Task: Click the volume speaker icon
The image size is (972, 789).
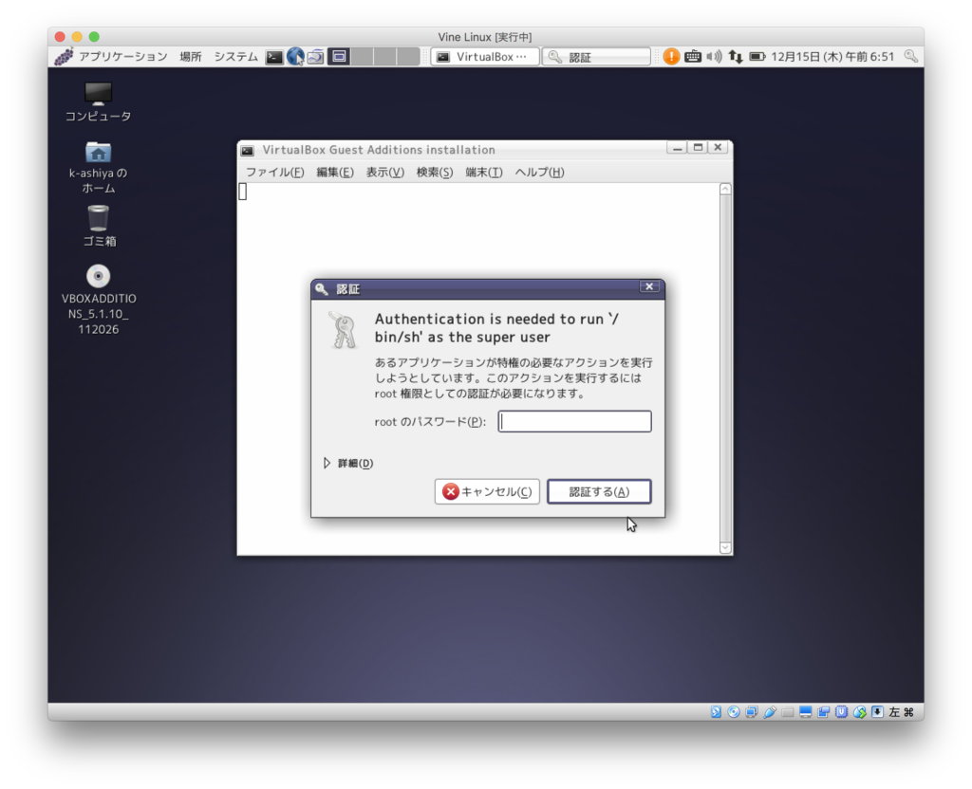Action: pos(714,57)
